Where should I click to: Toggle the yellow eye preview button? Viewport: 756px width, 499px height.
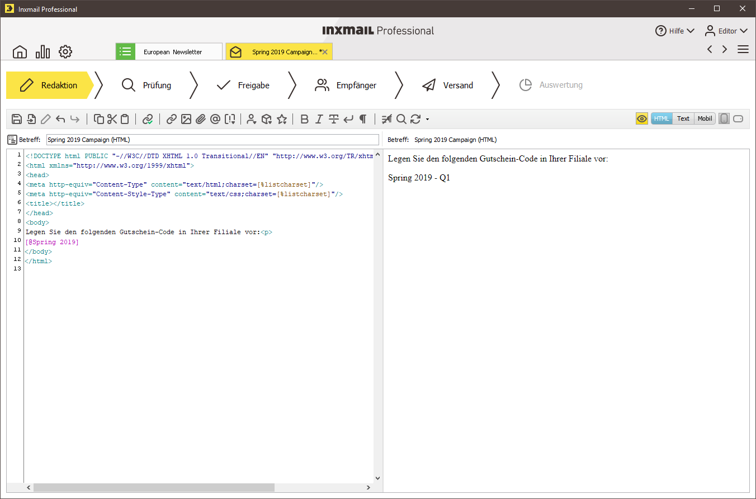pyautogui.click(x=642, y=118)
